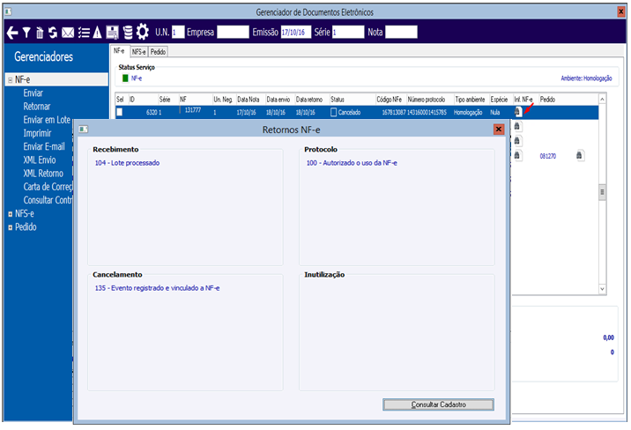Click the Emissão date field
Screen dimensions: 631x430
coord(296,33)
